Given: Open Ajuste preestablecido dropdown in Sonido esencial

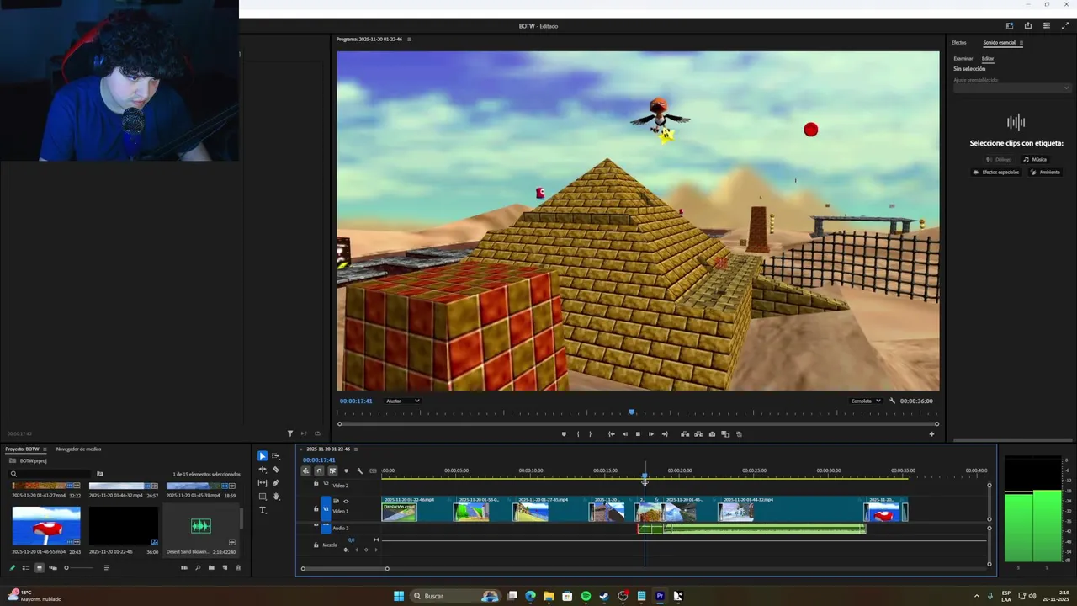Looking at the screenshot, I should coord(1011,88).
